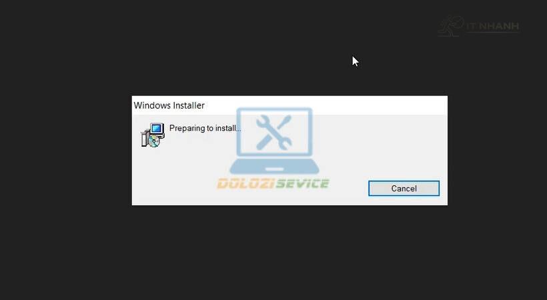Click the laptop screen frame watermark
Screen dimensions: 547x300
274,132
